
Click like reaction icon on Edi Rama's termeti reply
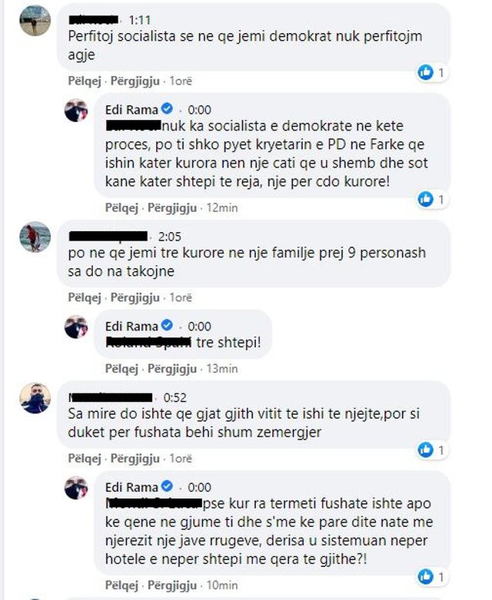(425, 576)
